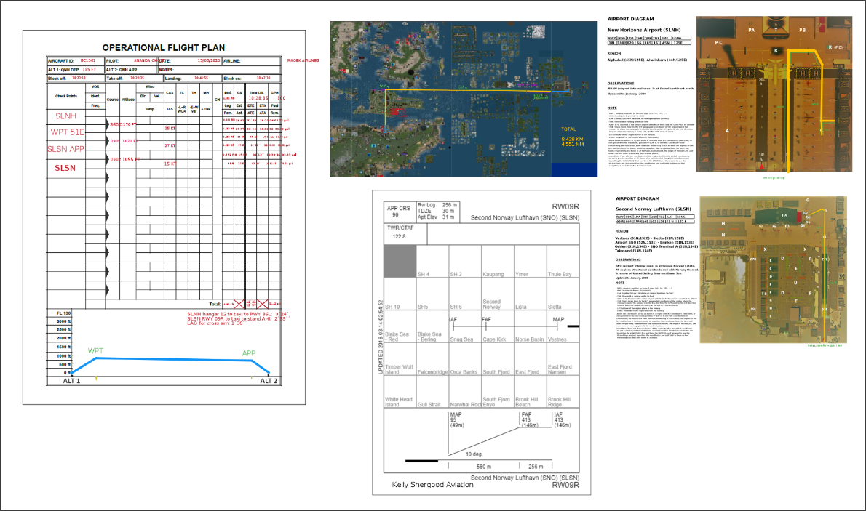Viewport: 866px width, 511px height.
Task: Click the TOTAL 8.428 KM distance text
Action: pyautogui.click(x=572, y=137)
